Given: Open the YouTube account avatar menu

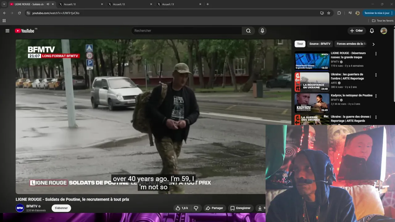Looking at the screenshot, I should (x=384, y=31).
